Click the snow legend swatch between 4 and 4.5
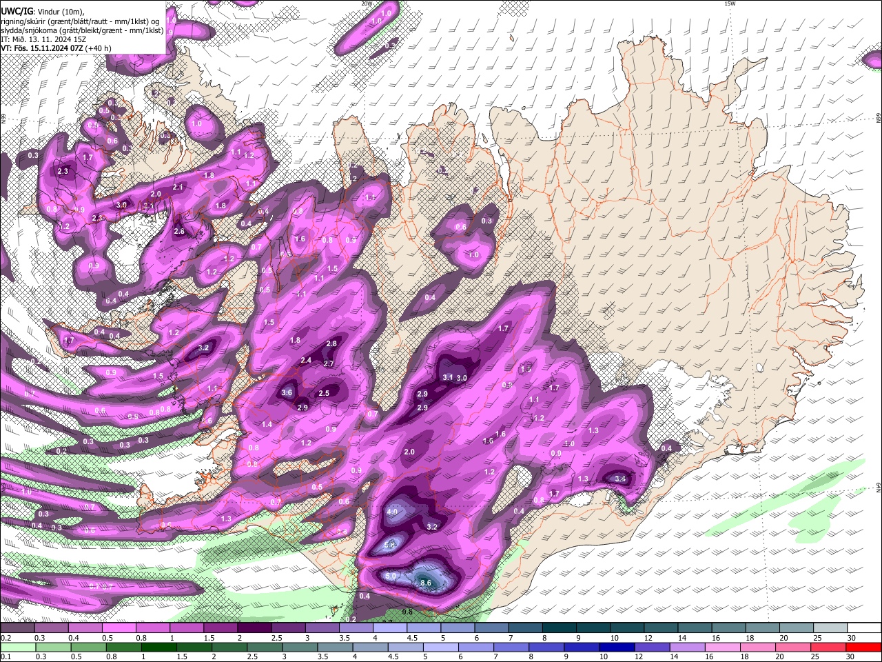Screen dimensions: 882x662 click(390, 628)
